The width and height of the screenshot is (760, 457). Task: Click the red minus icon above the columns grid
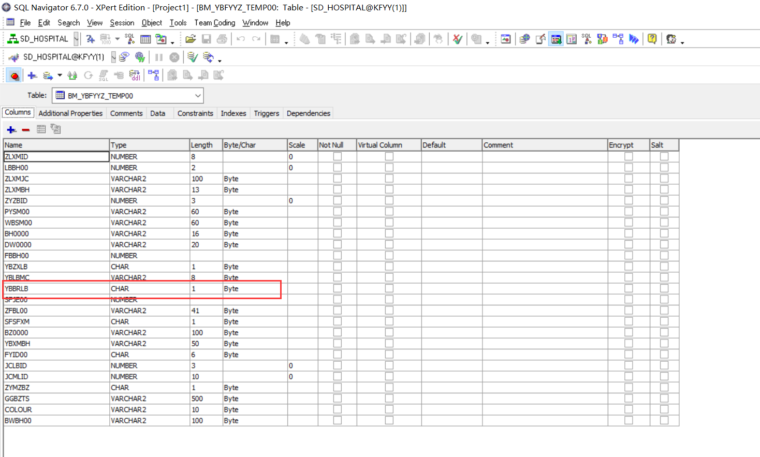[26, 129]
